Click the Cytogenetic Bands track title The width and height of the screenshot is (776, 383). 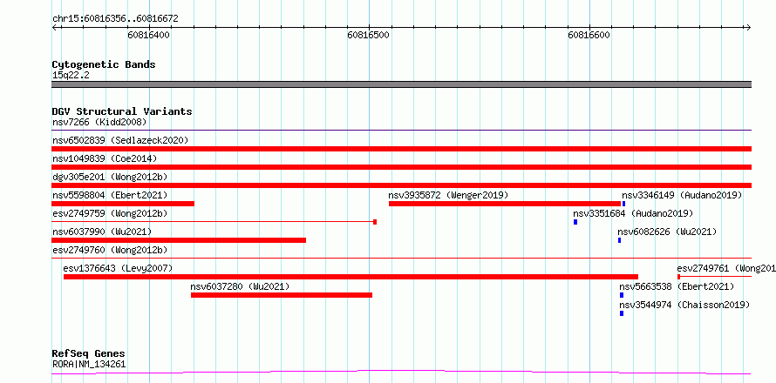(x=104, y=64)
